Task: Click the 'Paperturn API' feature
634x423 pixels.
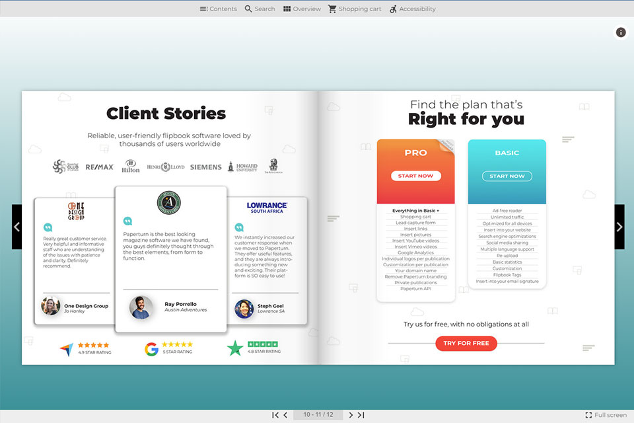Action: click(x=415, y=289)
